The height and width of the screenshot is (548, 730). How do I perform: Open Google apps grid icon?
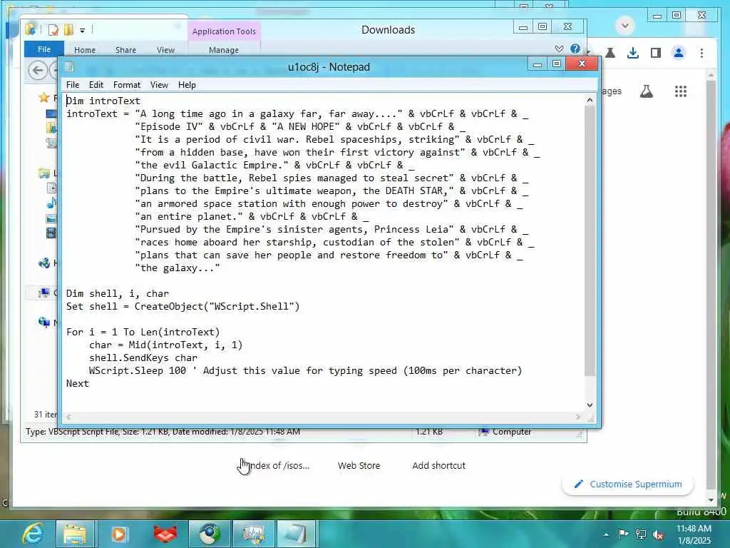pos(681,91)
